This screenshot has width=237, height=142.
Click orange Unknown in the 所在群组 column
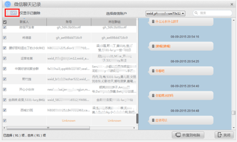(114, 121)
